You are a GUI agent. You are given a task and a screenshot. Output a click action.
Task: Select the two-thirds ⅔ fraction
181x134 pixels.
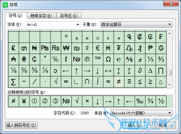point(161,59)
